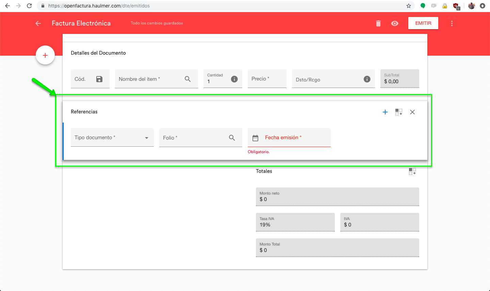This screenshot has width=490, height=291.
Task: Click the add-section icon in Referencias header
Action: (399, 112)
